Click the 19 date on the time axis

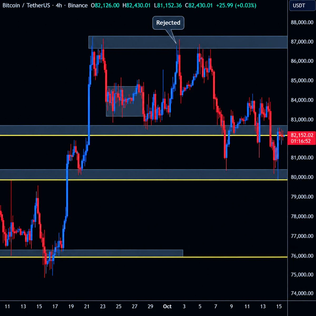click(x=71, y=306)
